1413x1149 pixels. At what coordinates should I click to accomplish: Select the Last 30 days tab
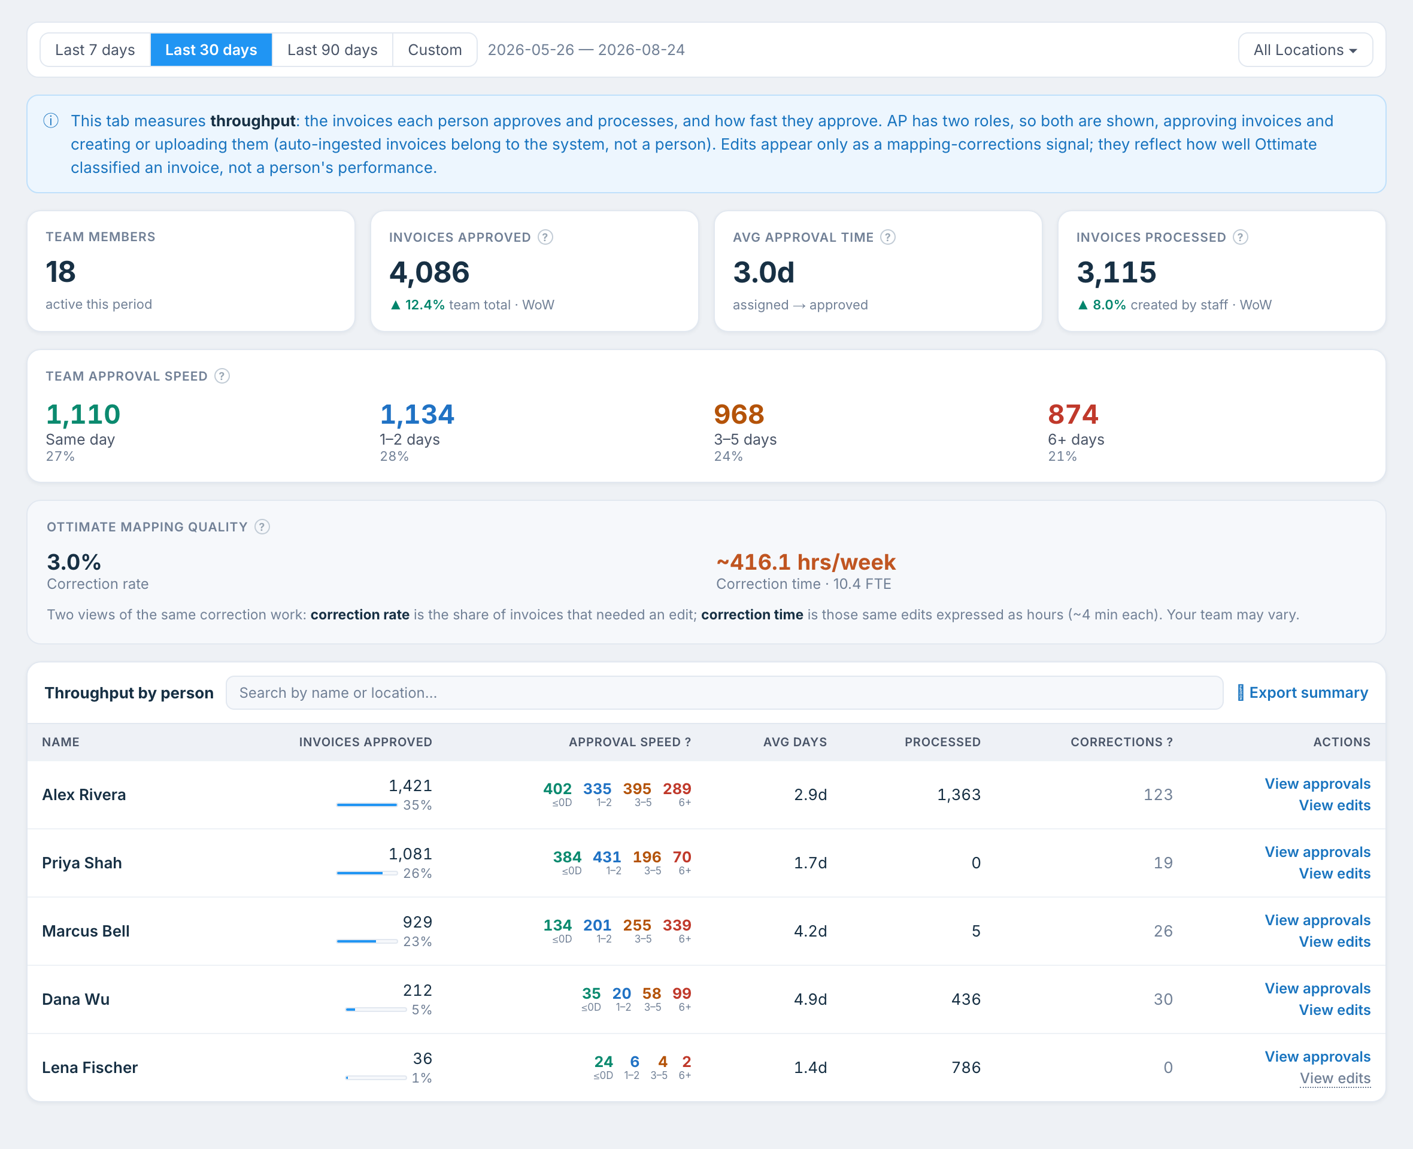tap(211, 50)
